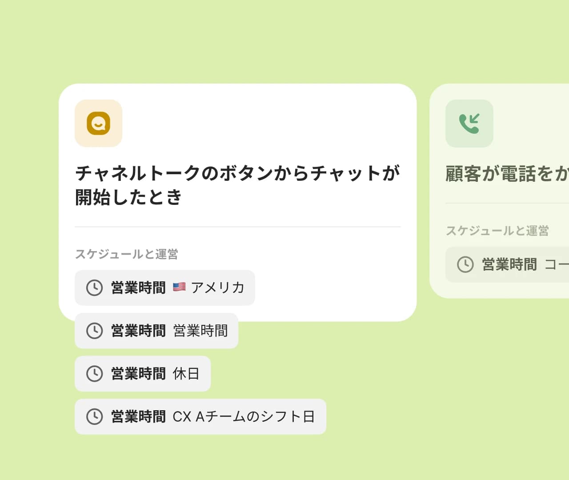Select the 営業時間 休日 condition chip

(142, 374)
